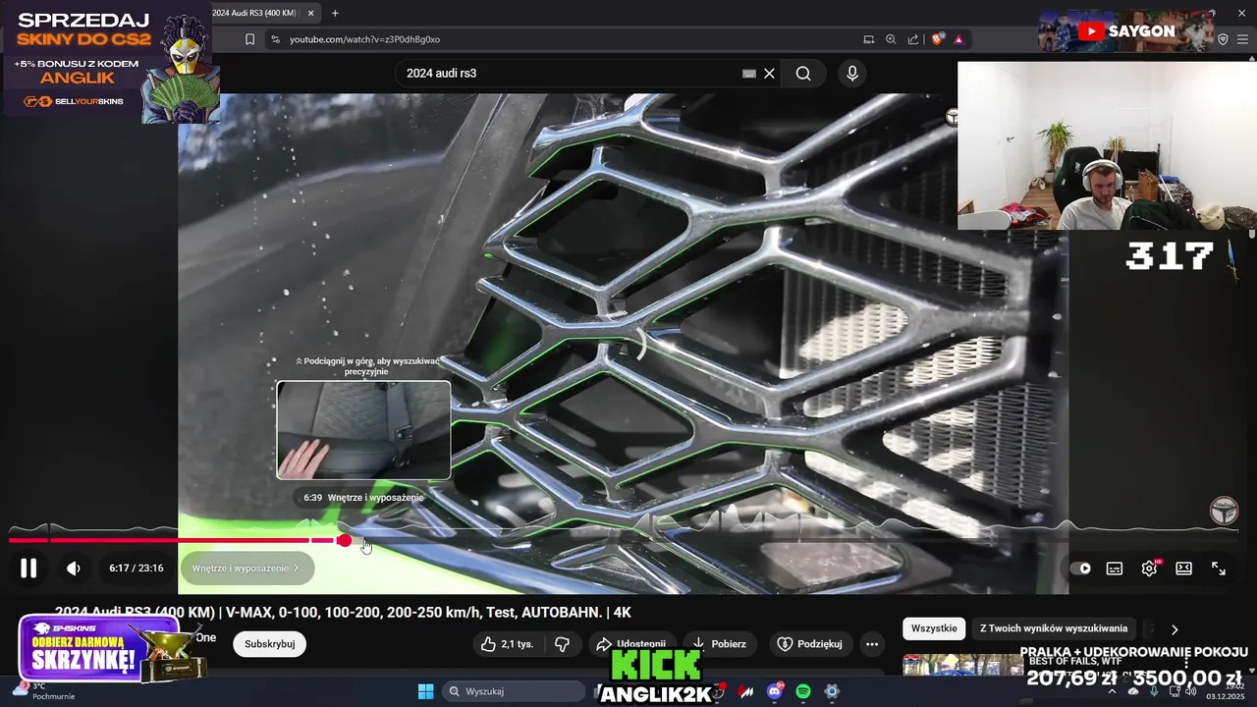Open a new browser tab
The height and width of the screenshot is (707, 1257).
click(335, 13)
